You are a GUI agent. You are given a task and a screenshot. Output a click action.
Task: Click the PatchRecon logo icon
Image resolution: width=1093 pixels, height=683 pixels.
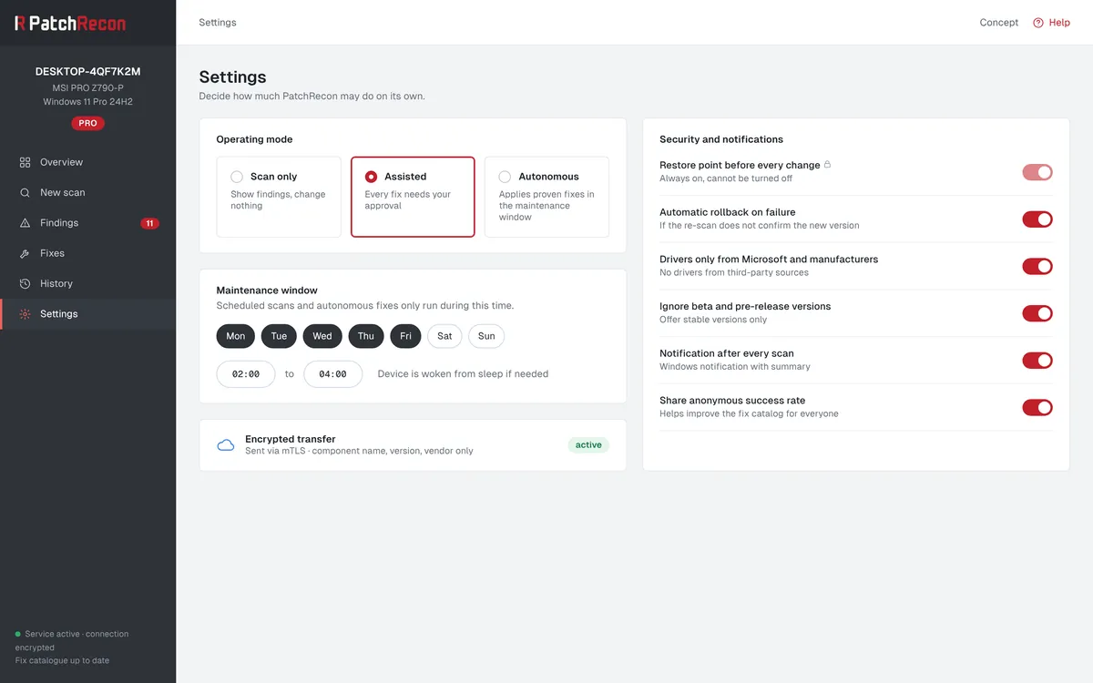pos(20,23)
